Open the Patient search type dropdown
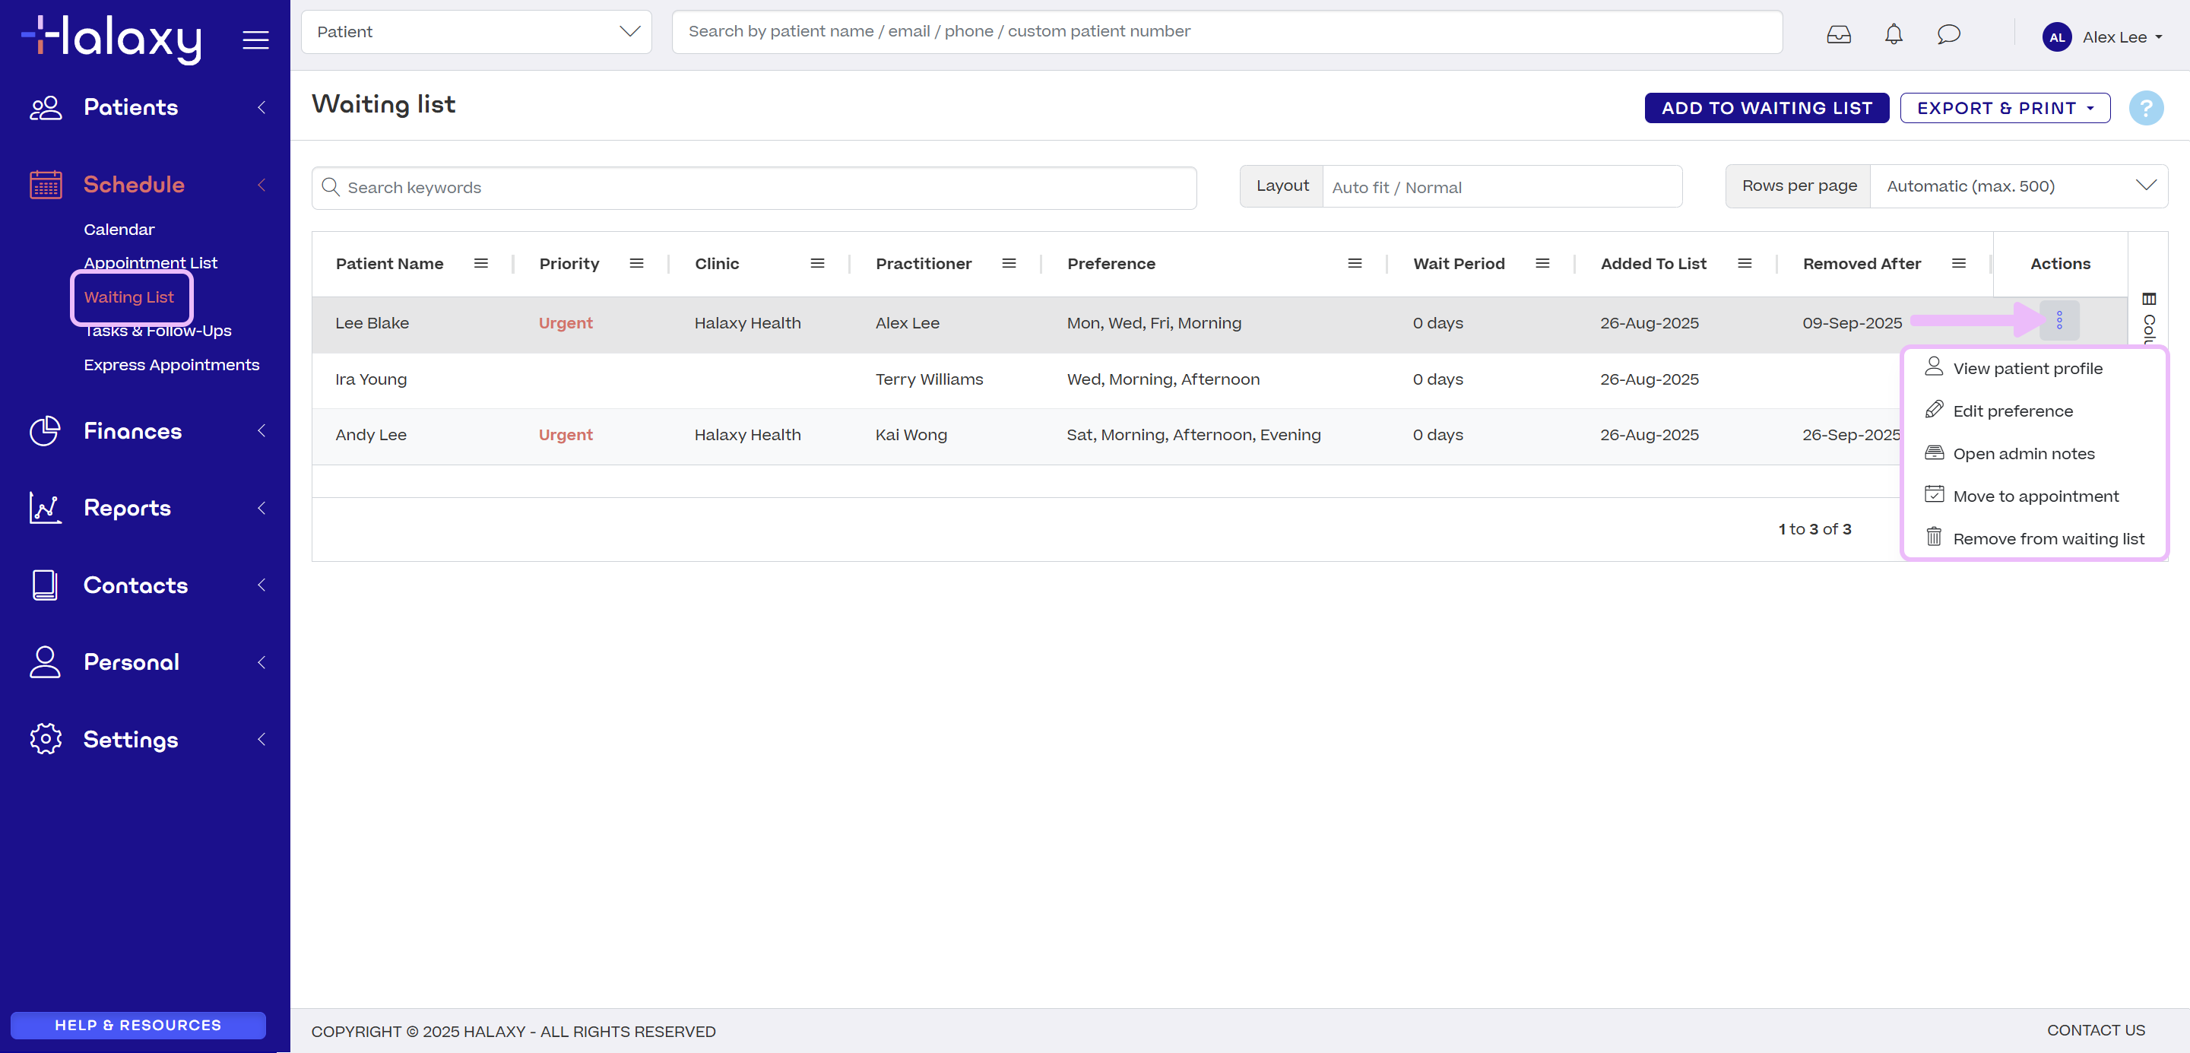This screenshot has height=1053, width=2190. [x=476, y=31]
